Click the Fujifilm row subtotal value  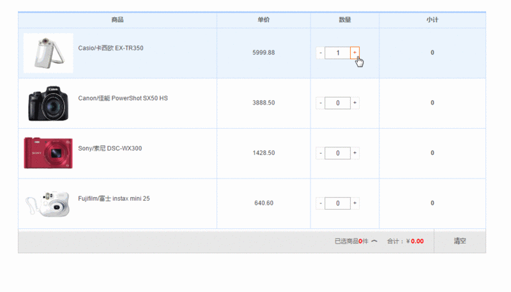coord(432,203)
